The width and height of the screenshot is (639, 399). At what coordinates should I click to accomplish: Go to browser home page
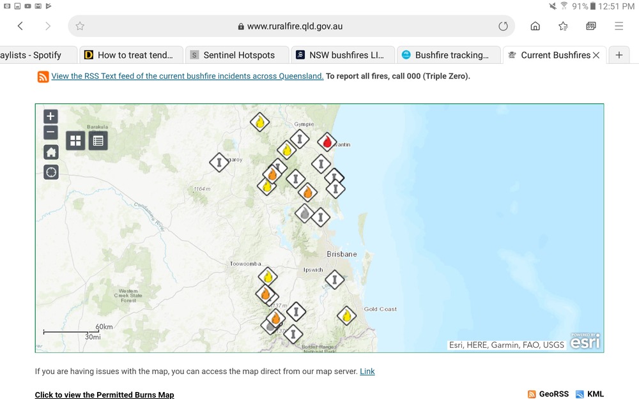[x=535, y=26]
